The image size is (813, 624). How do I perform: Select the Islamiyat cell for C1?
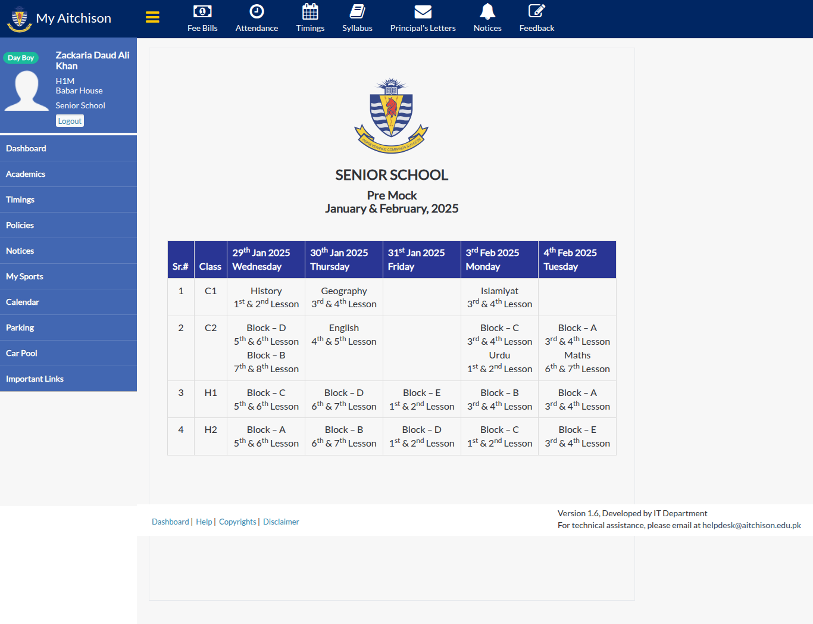(499, 297)
